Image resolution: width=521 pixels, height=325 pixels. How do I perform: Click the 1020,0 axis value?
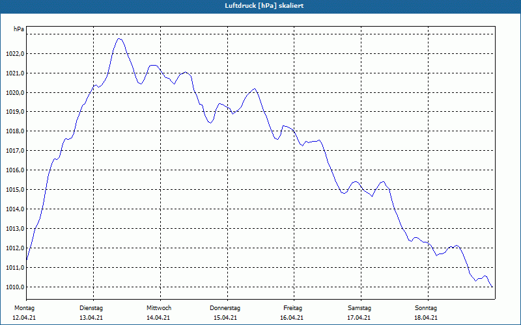[x=15, y=92]
